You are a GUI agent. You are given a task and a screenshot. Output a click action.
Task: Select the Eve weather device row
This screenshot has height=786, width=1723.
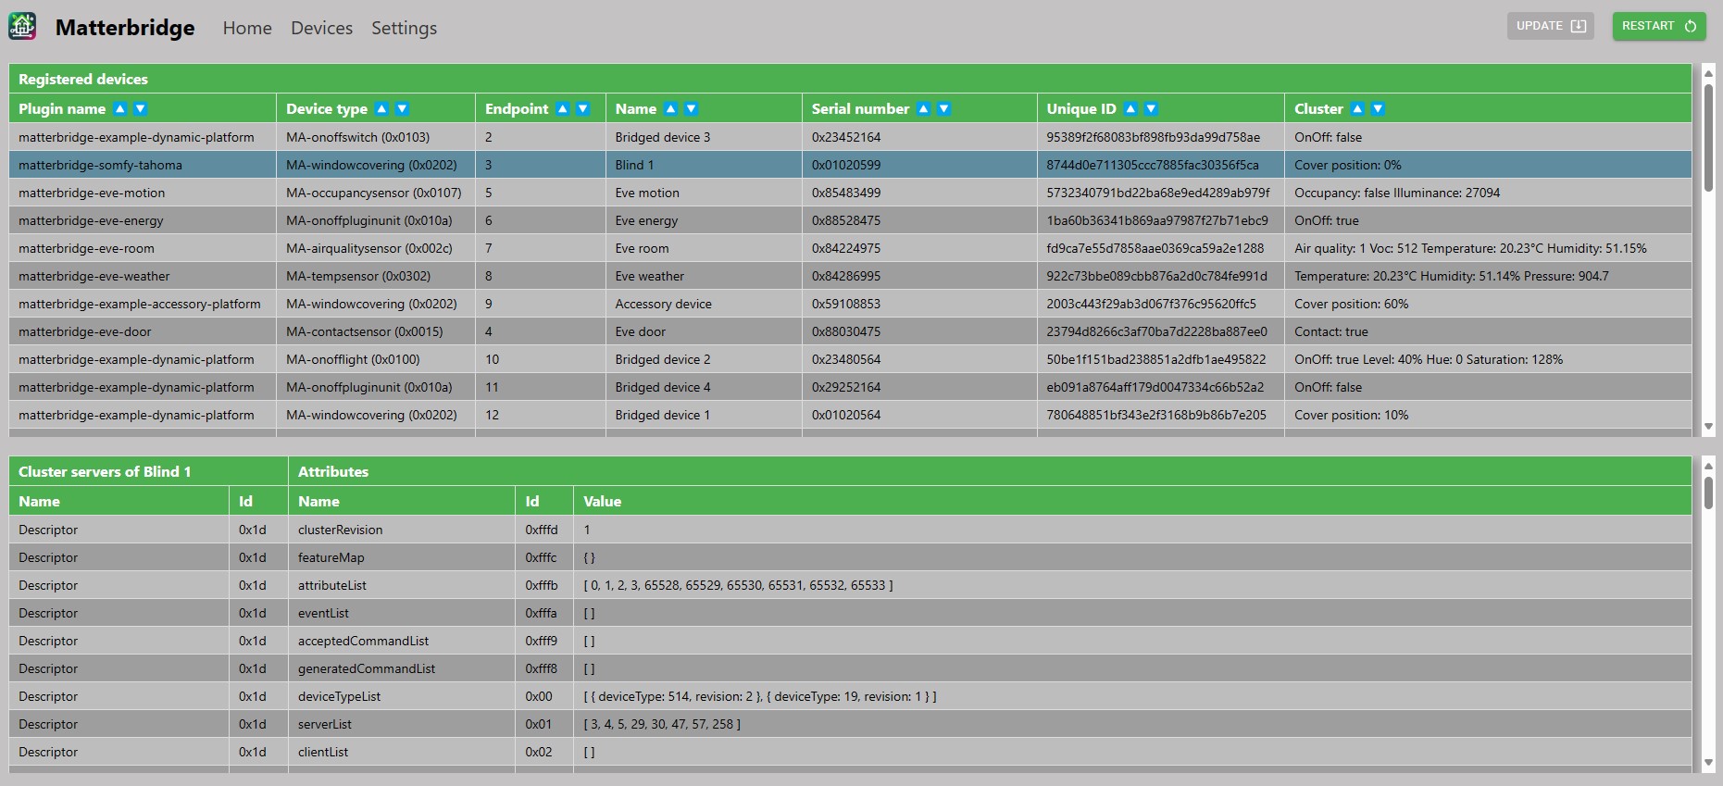(850, 276)
